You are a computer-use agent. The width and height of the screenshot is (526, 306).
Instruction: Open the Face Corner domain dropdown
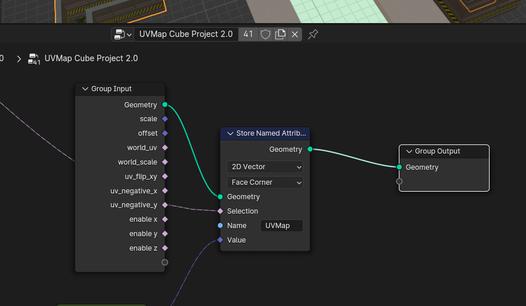(265, 182)
